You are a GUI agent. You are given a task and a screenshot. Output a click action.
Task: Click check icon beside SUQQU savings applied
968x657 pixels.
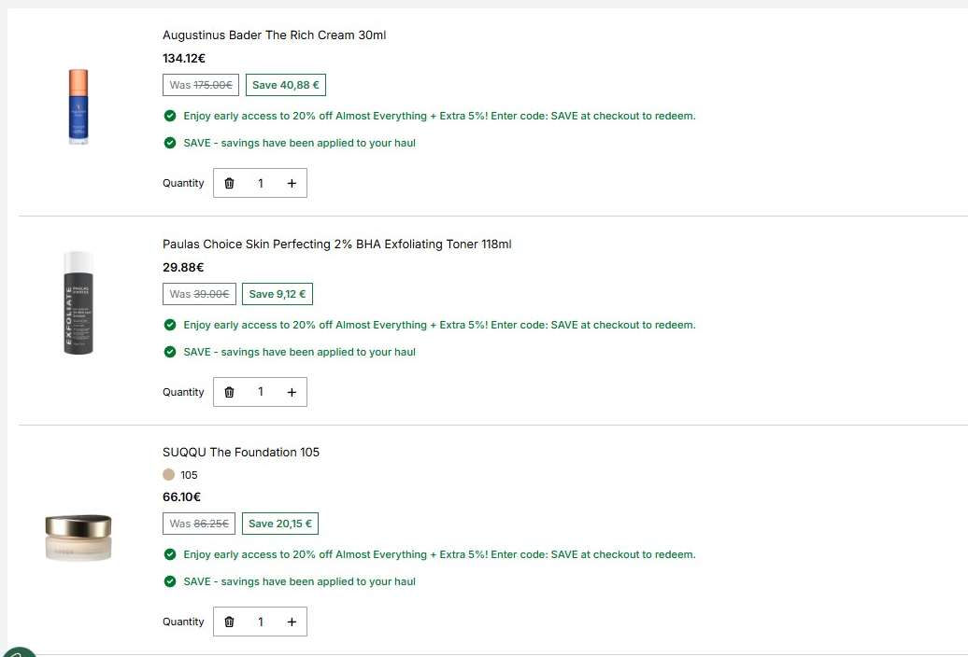pyautogui.click(x=170, y=581)
